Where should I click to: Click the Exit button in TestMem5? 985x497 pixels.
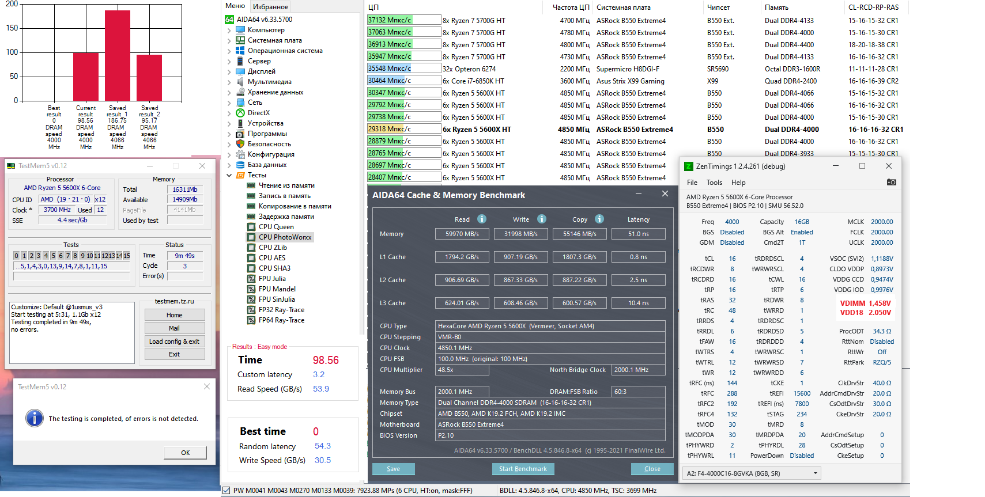175,354
